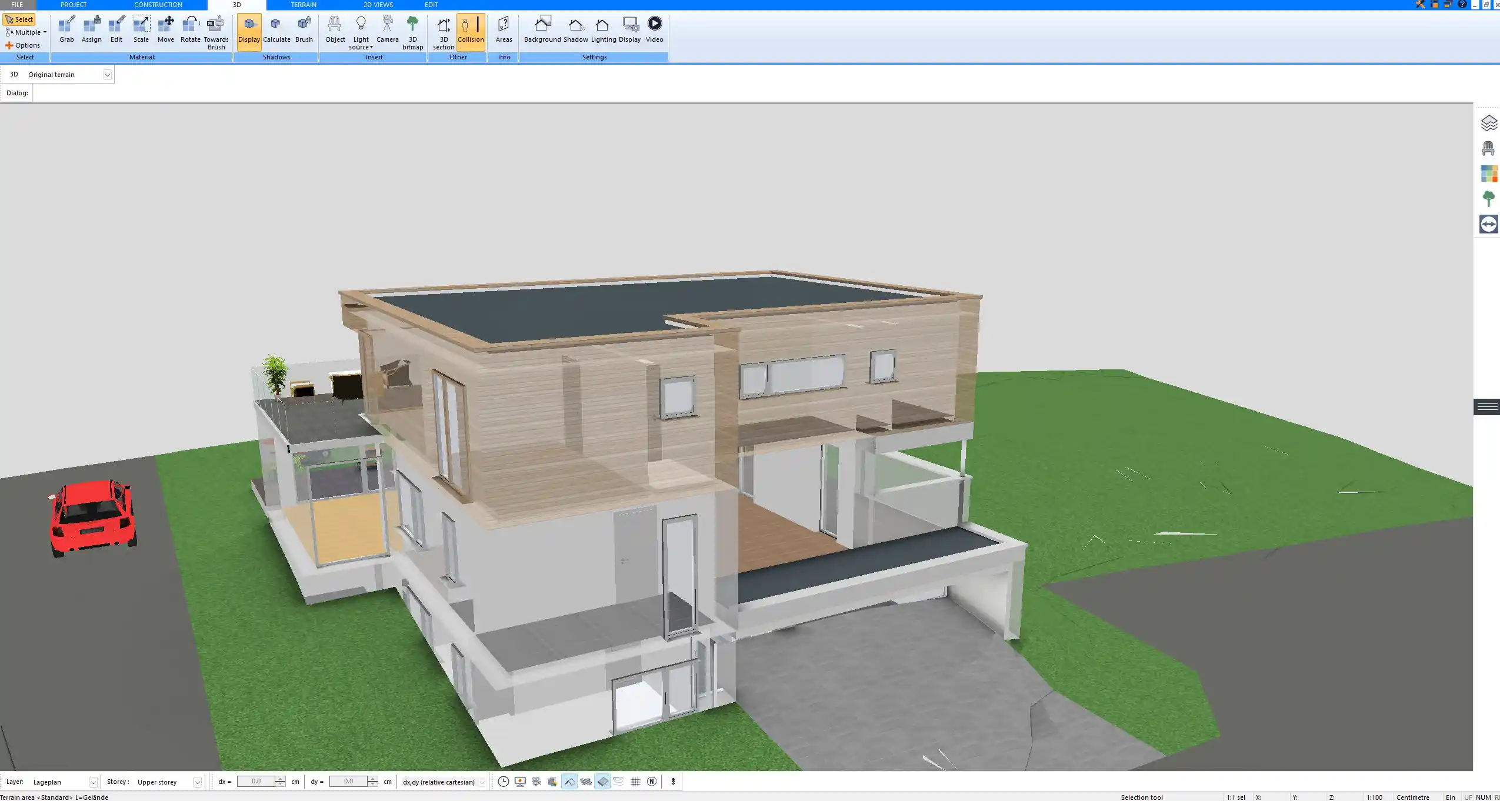Pick the Move material tool
This screenshot has width=1500, height=801.
click(x=166, y=29)
